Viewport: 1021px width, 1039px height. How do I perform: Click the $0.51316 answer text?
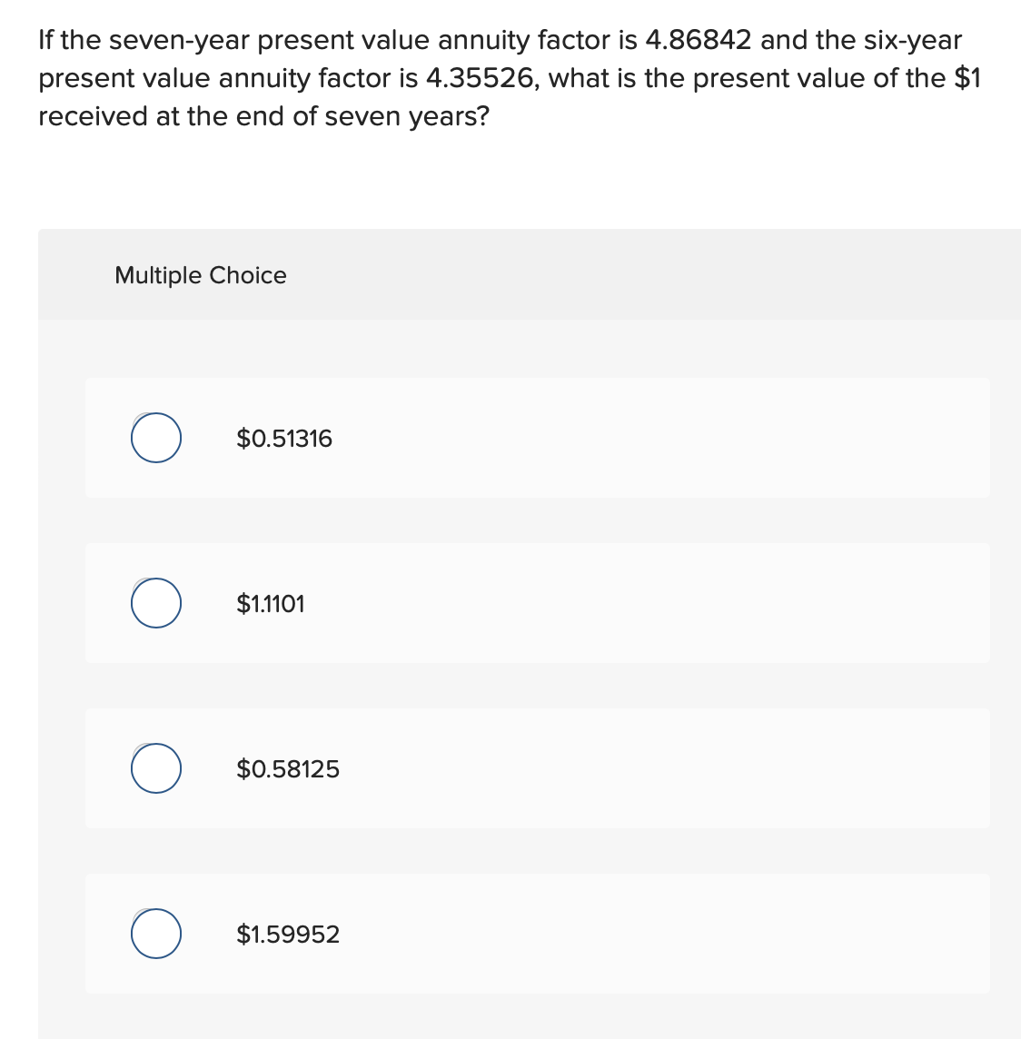click(284, 438)
